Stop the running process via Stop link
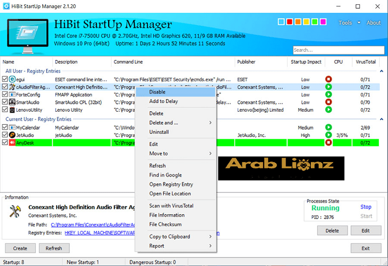This screenshot has width=388, height=266. tap(366, 207)
